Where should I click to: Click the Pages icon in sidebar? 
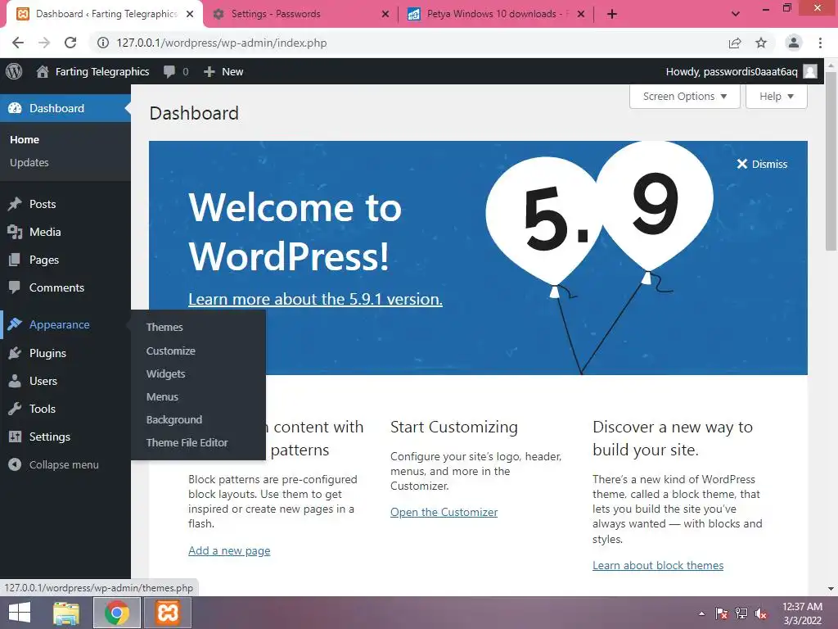[15, 260]
